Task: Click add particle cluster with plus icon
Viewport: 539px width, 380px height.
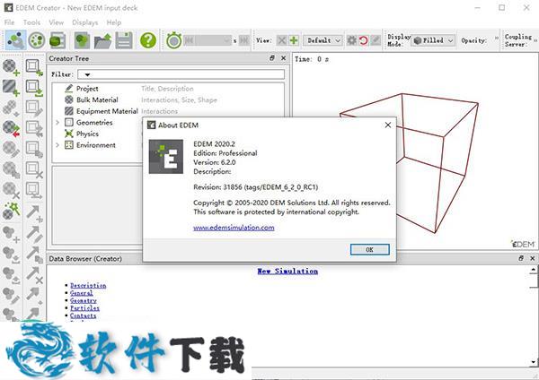Action: (12, 234)
